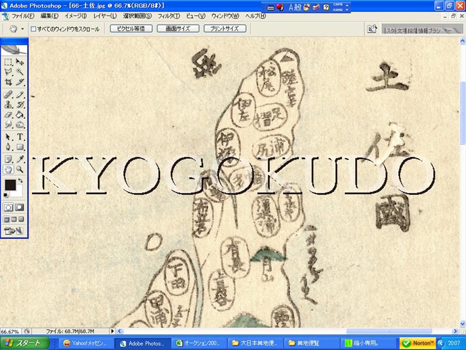The width and height of the screenshot is (466, 350).
Task: Click horizontal scrollbar thumb
Action: click(x=389, y=331)
